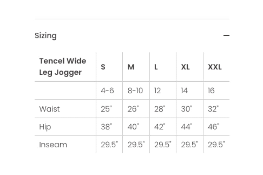Click the 28" waist measurement for L

pos(160,109)
